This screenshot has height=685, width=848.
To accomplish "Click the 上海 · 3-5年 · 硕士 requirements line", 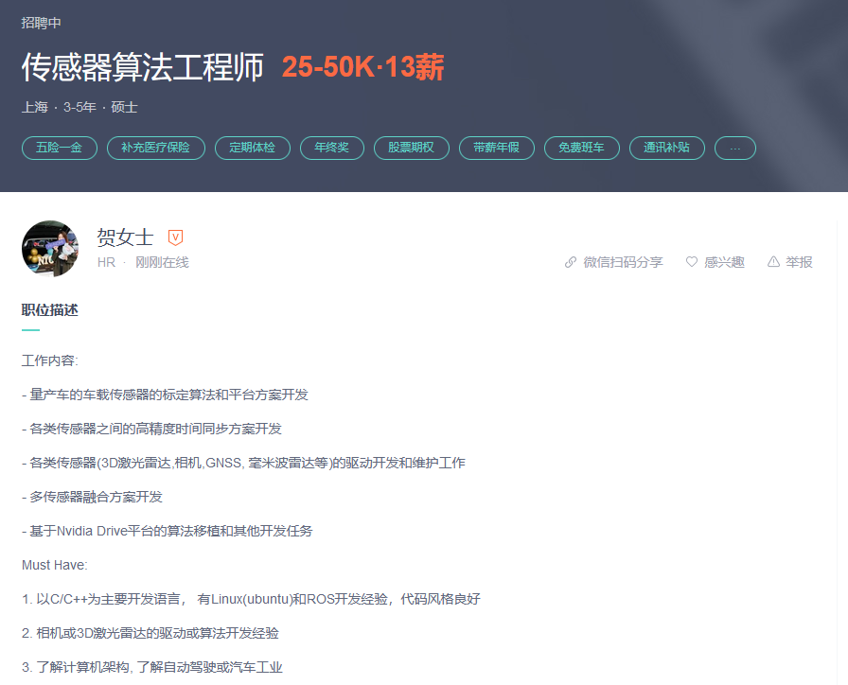I will pos(79,107).
